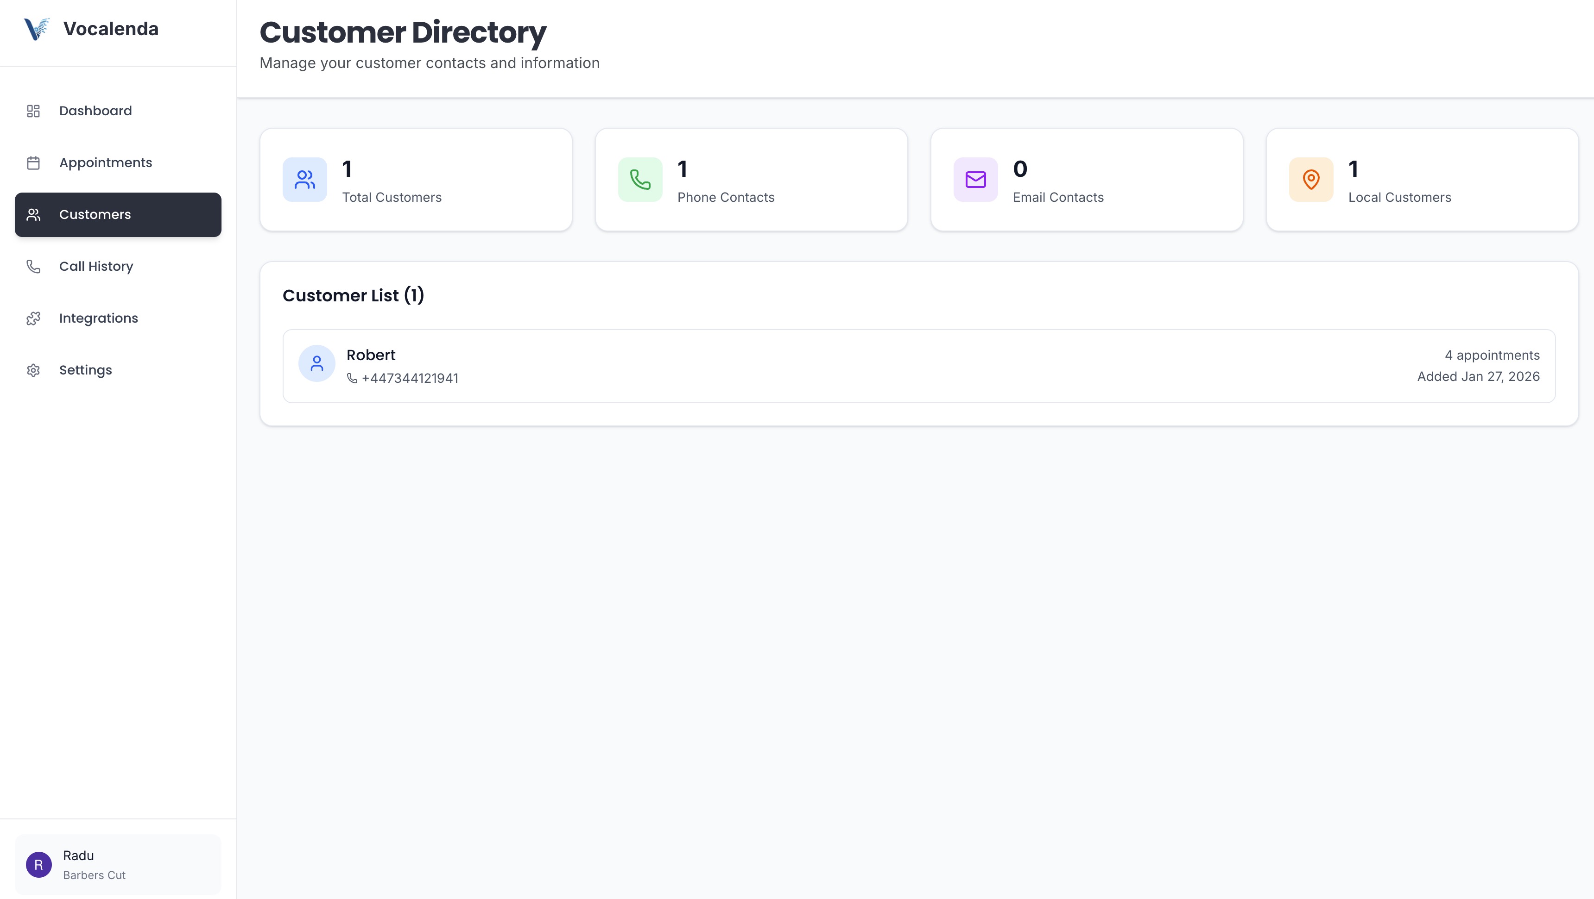Click the customer name 'Robert'
The height and width of the screenshot is (899, 1594).
(x=371, y=355)
